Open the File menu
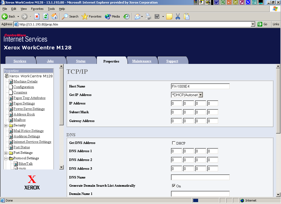This screenshot has height=204, width=281. 5,9
